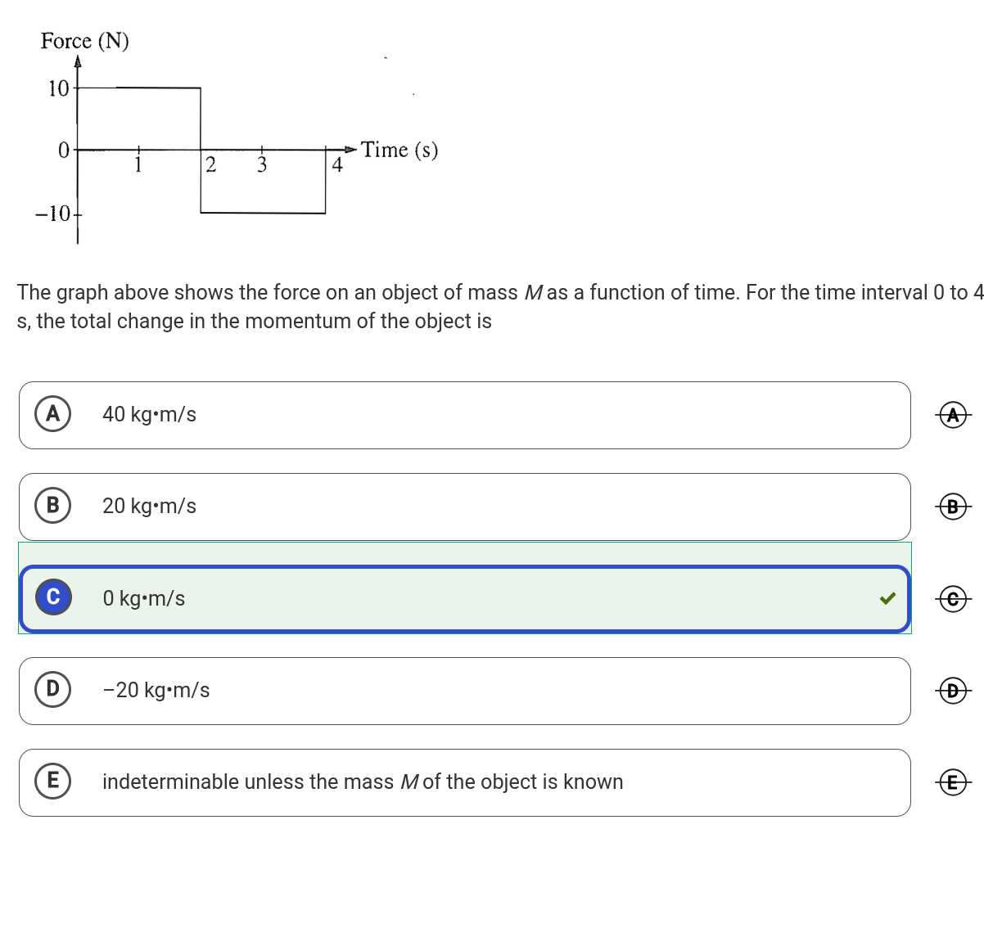Screen dimensions: 984x946
Task: Click the green correct-answer checkmark
Action: coord(887,598)
